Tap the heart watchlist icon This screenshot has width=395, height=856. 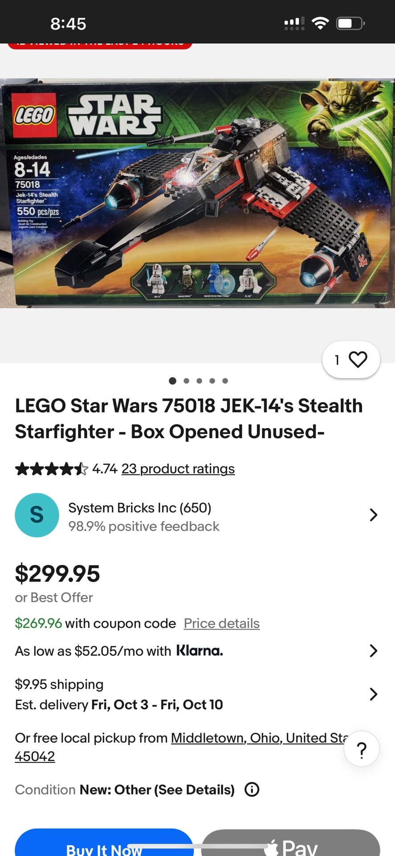[358, 359]
